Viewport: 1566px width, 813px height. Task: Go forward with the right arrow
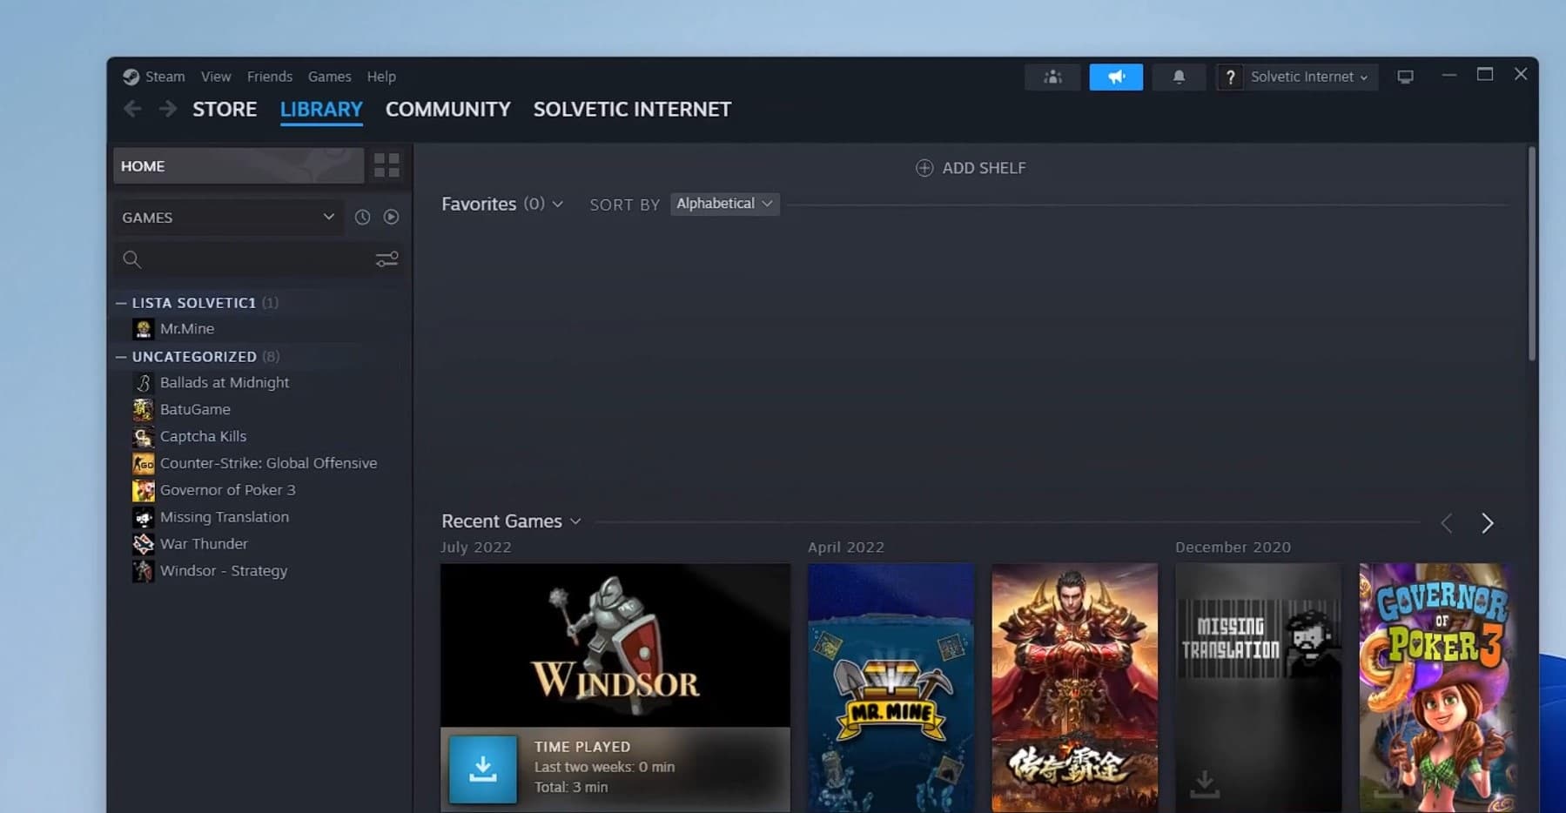tap(168, 109)
